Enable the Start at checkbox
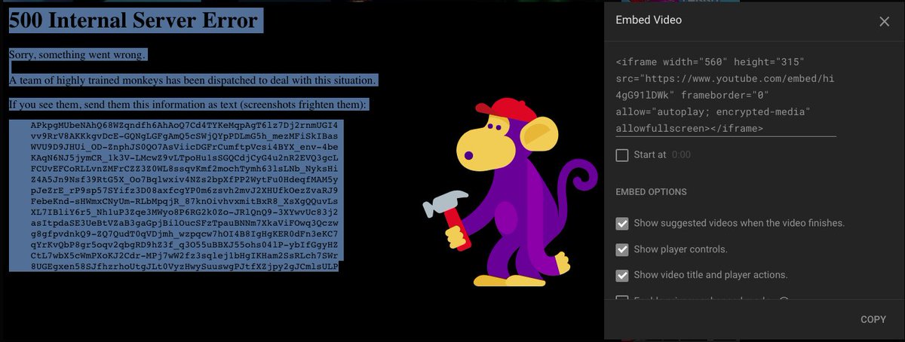 (622, 155)
